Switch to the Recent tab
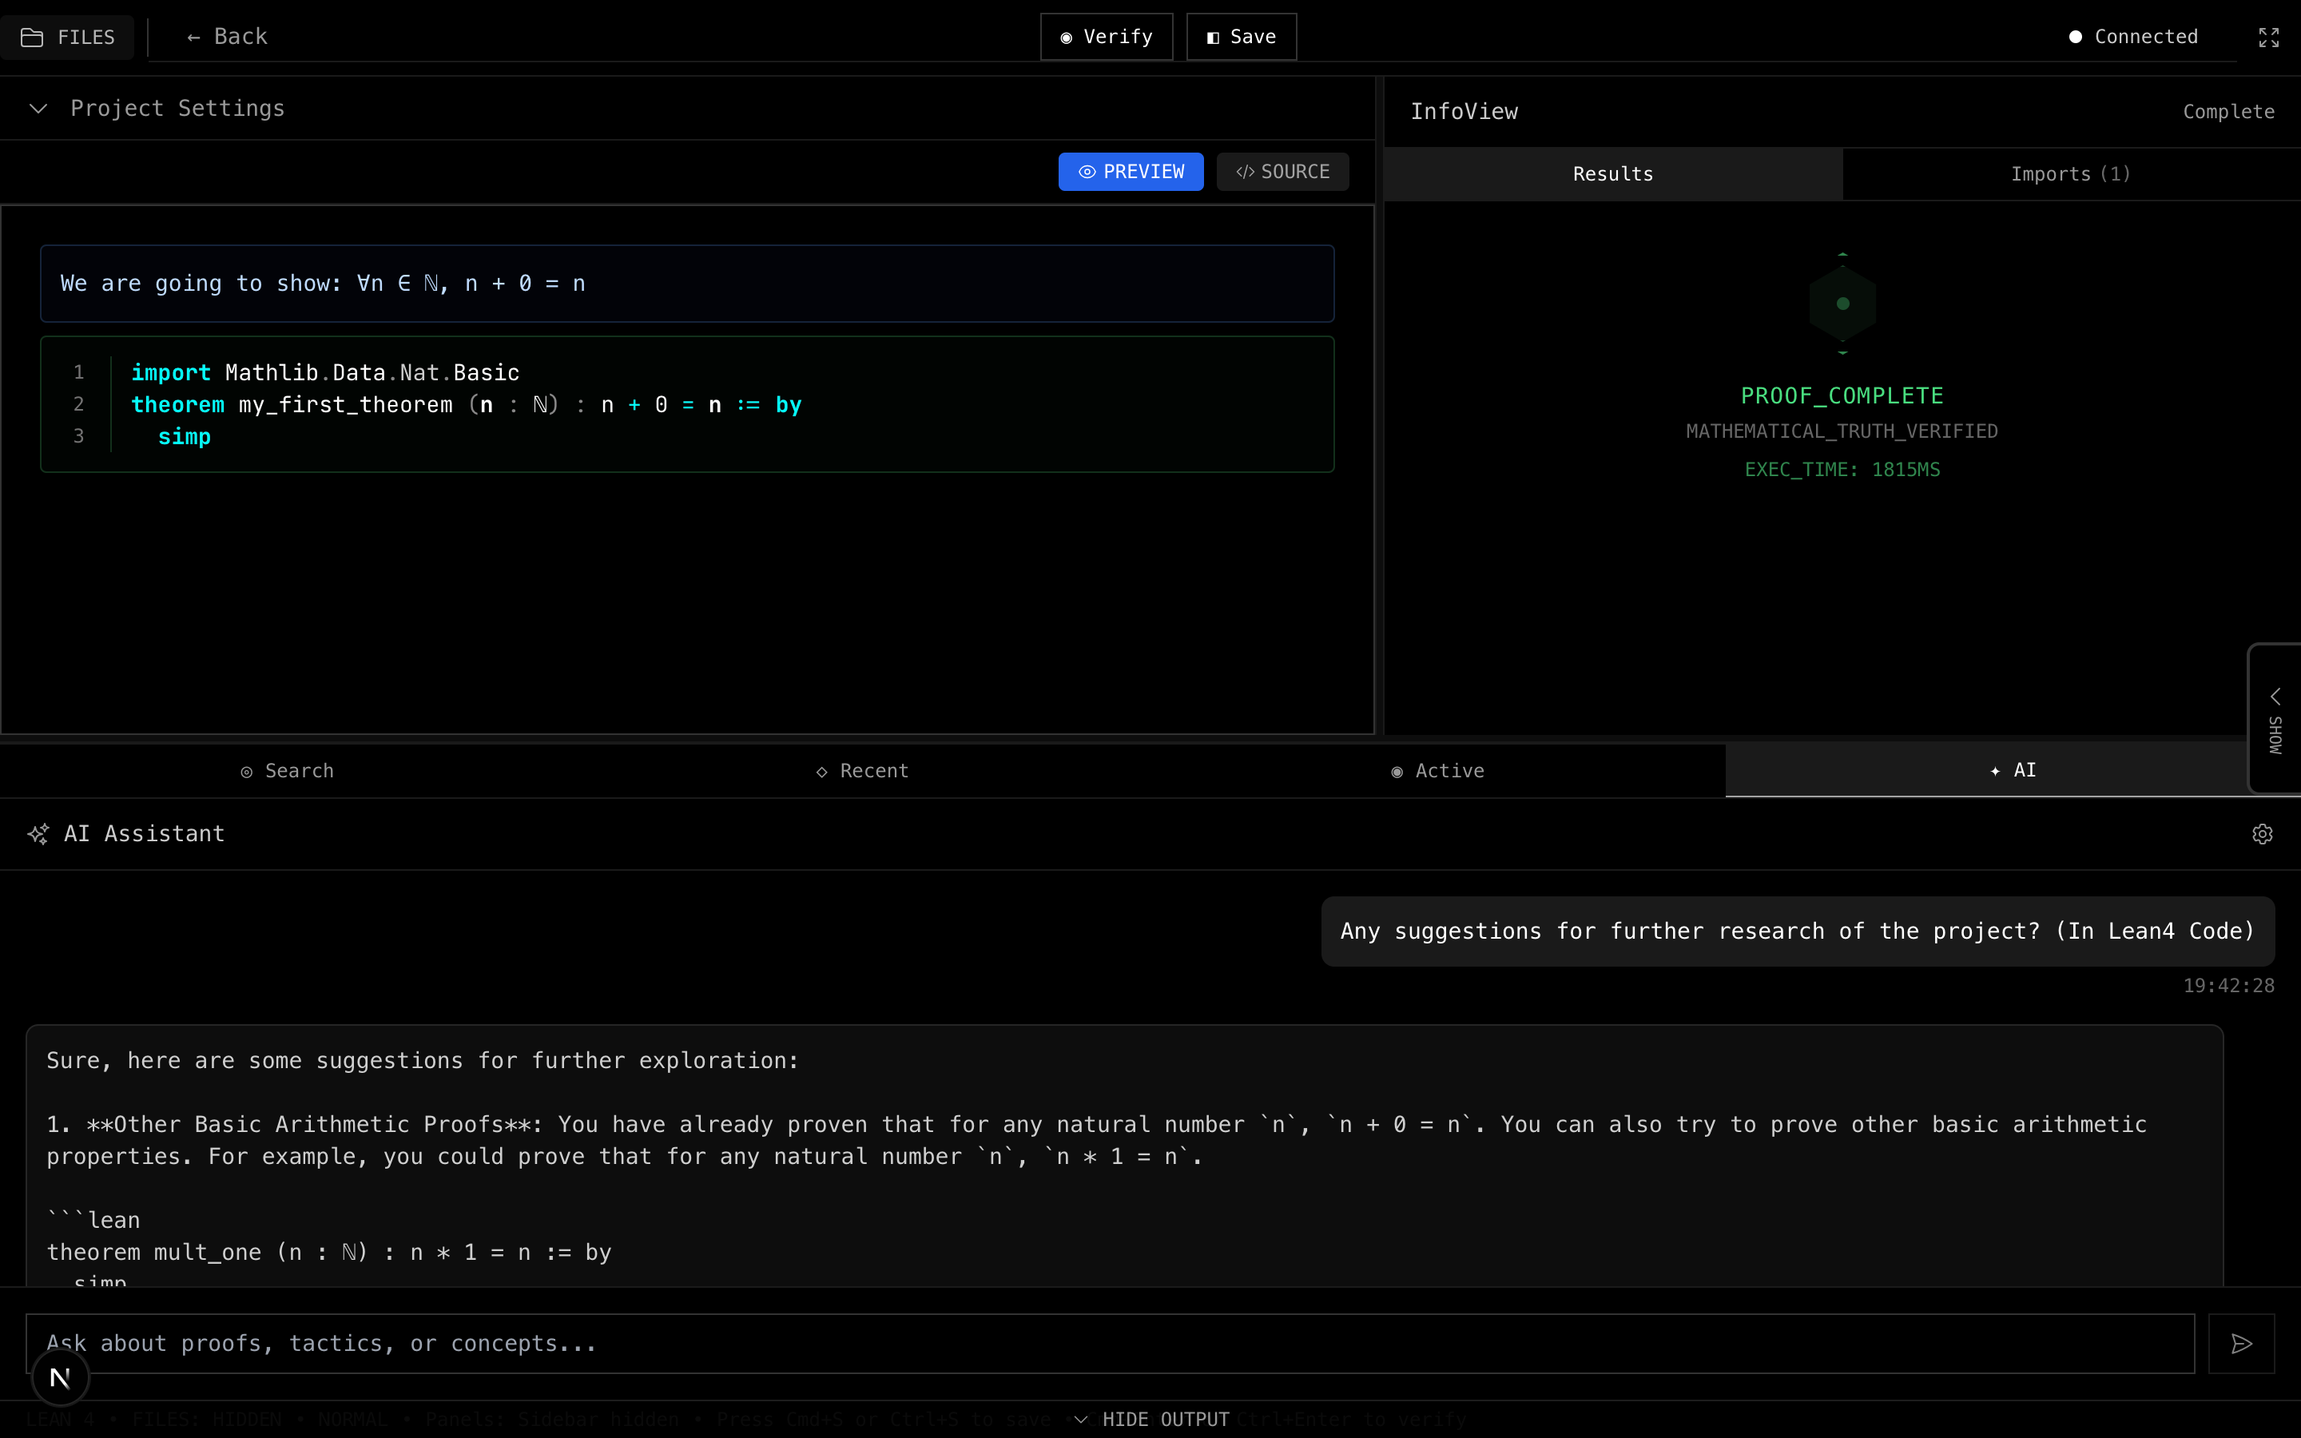Screen dimensions: 2301x1438 862,771
